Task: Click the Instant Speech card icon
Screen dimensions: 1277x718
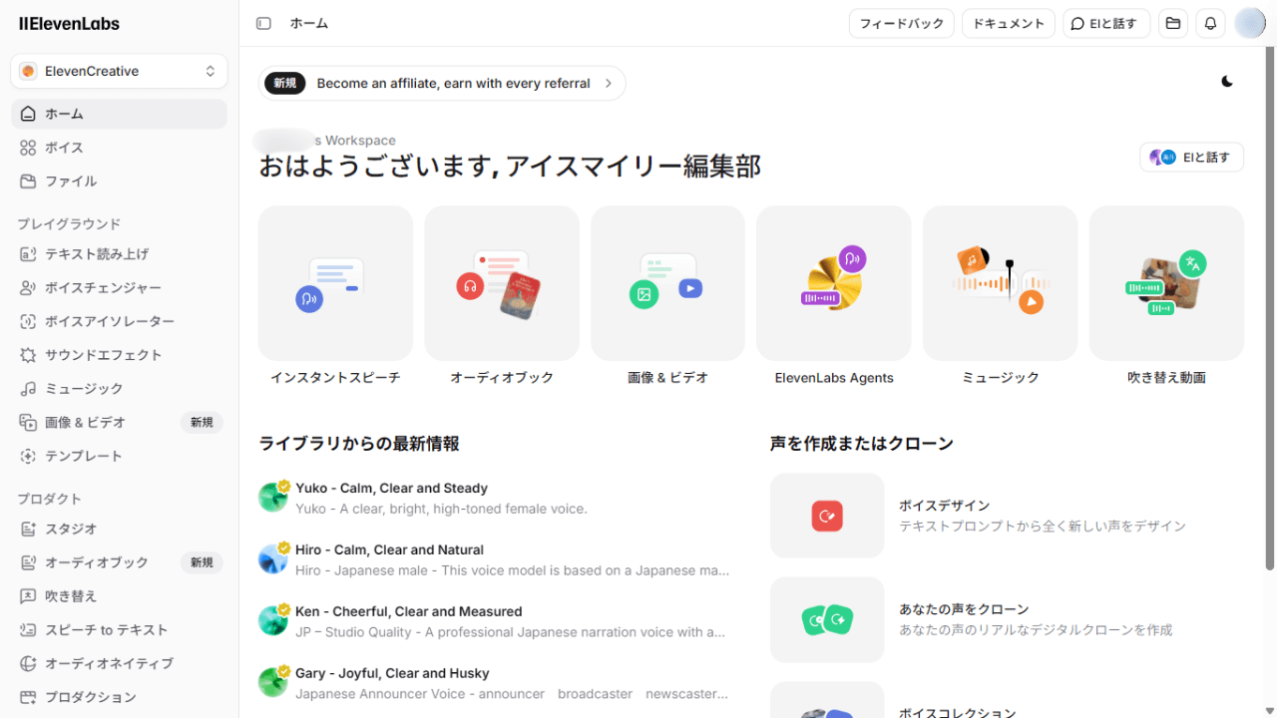Action: [335, 283]
